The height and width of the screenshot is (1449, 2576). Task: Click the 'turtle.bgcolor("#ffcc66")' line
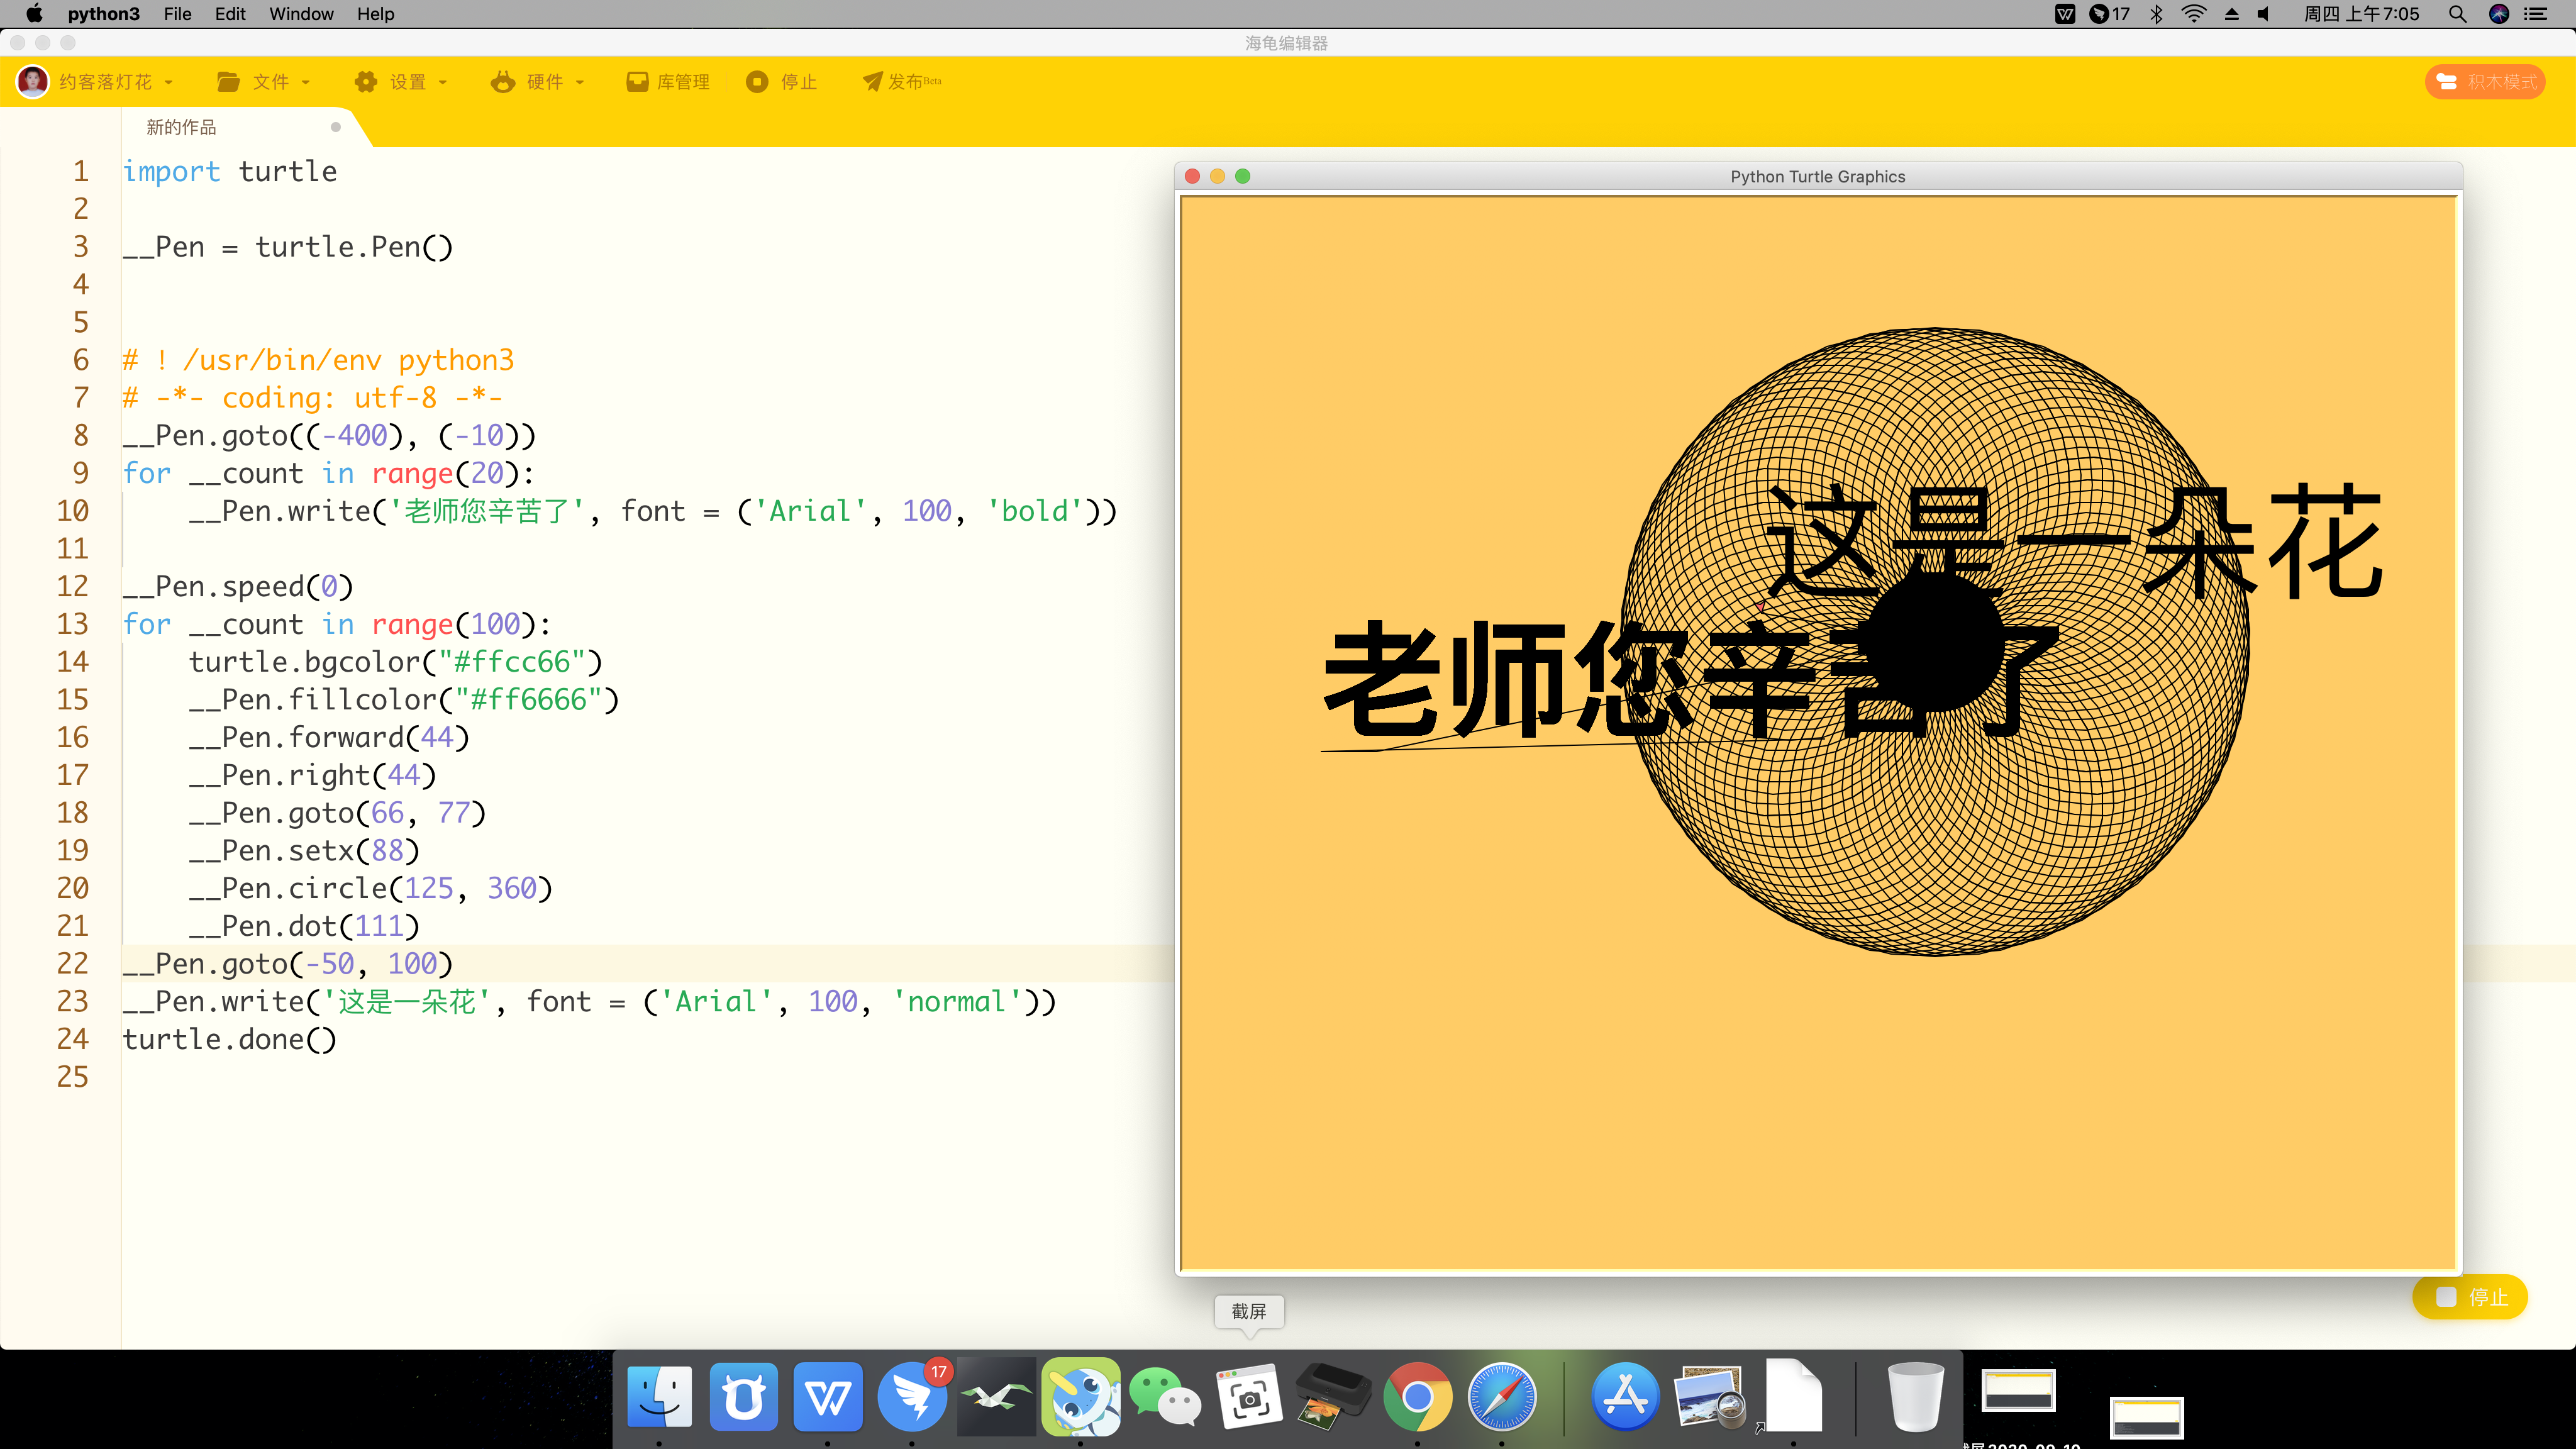point(396,662)
